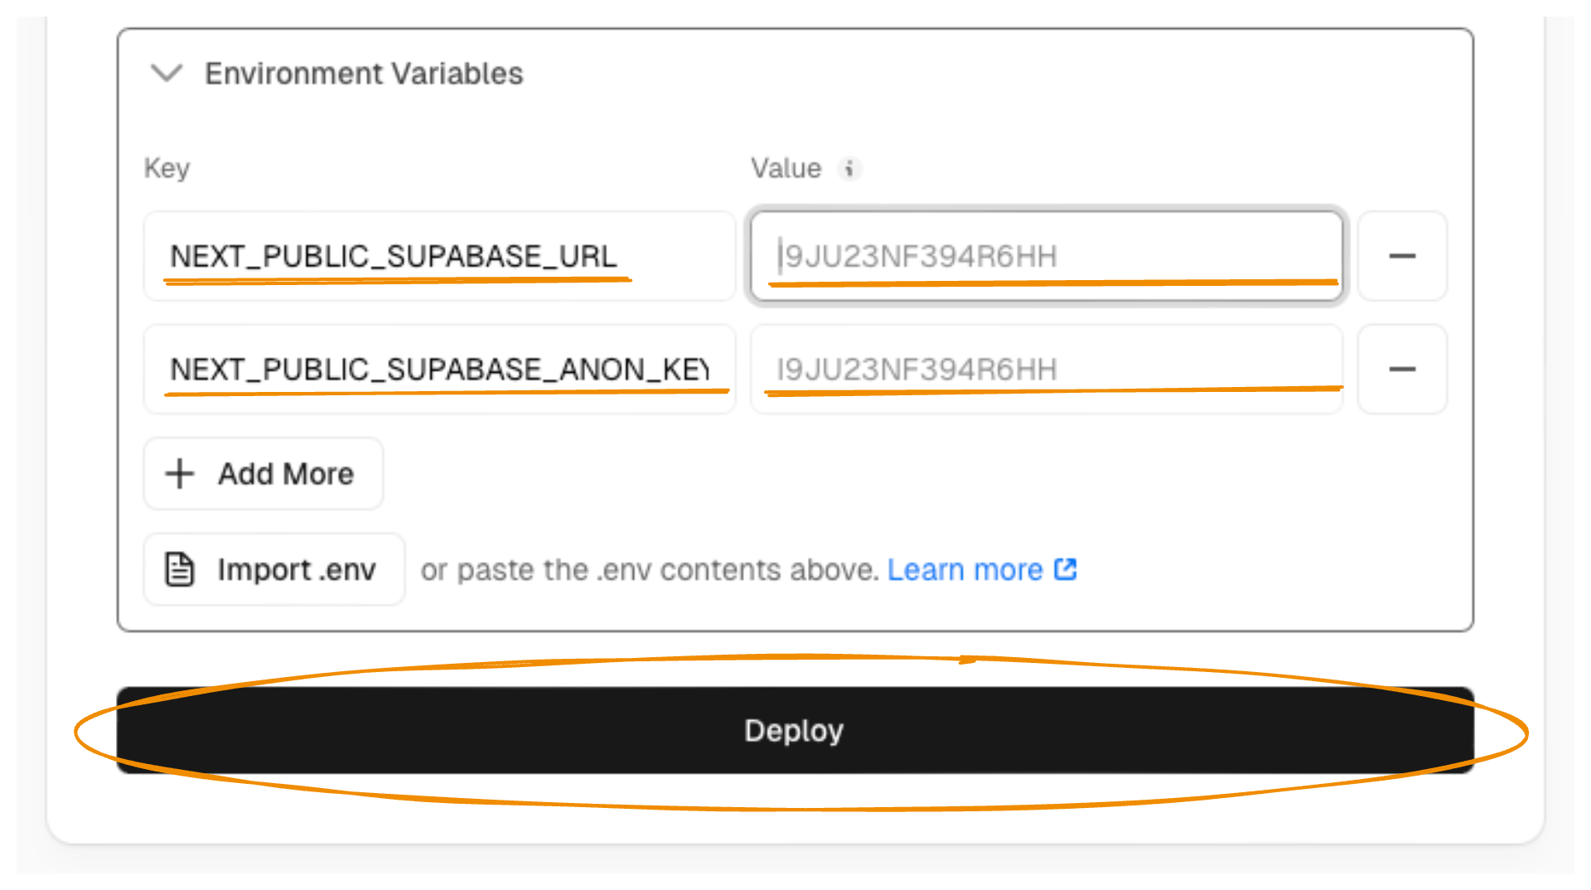Focus the NEXT_PUBLIC_SUPABASE_URL key field
Image resolution: width=1591 pixels, height=890 pixels.
(x=439, y=256)
